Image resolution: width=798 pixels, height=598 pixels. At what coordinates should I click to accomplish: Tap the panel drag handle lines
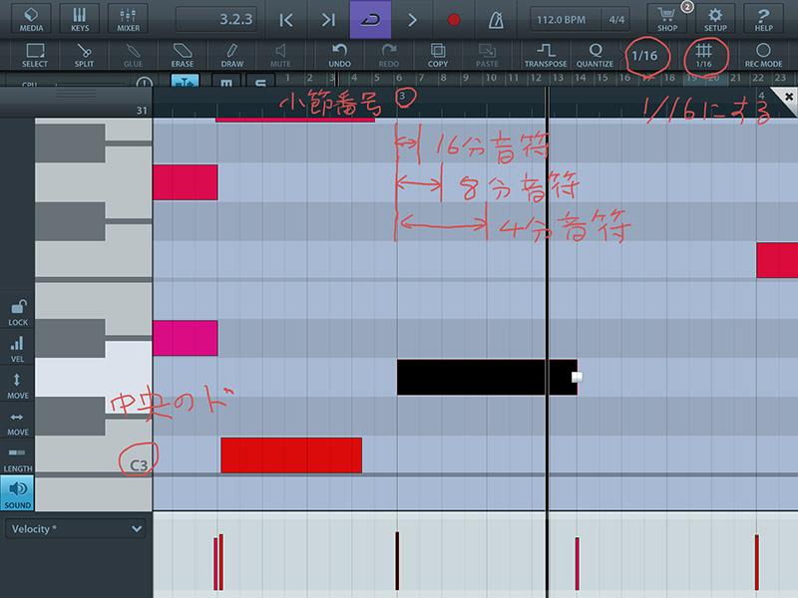tap(76, 94)
